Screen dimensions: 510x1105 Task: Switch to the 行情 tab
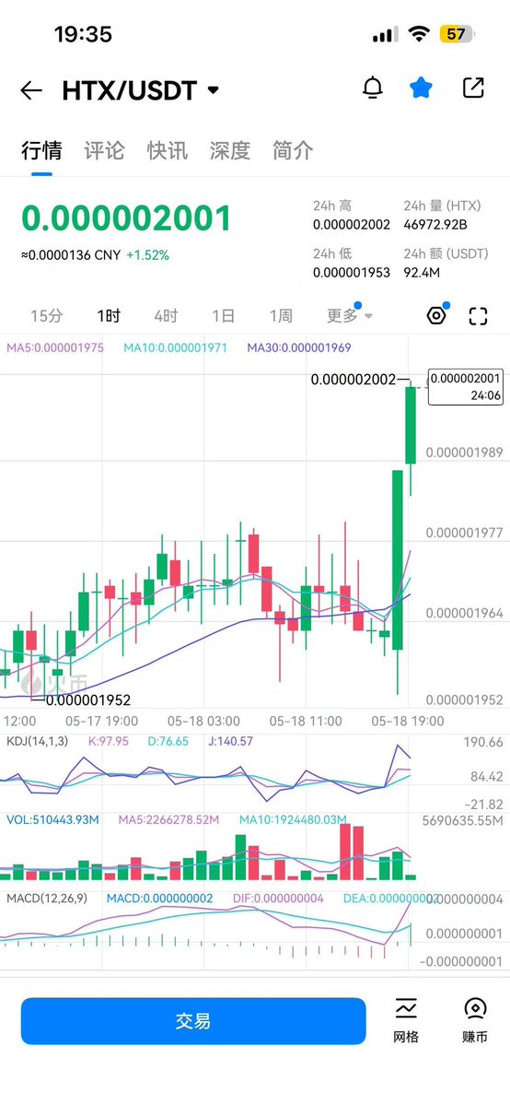tap(41, 150)
